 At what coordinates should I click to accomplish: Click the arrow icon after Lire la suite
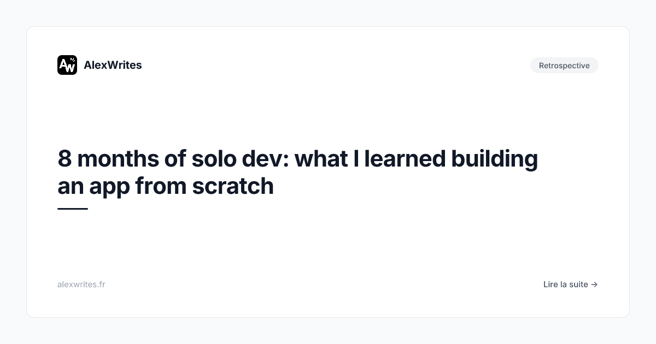tap(594, 284)
